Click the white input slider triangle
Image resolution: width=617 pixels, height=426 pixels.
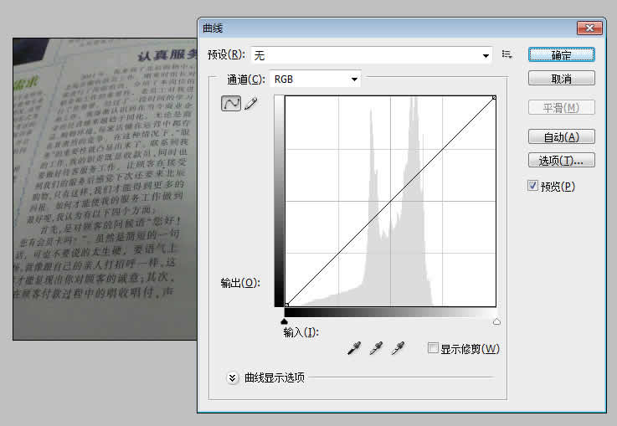click(496, 321)
